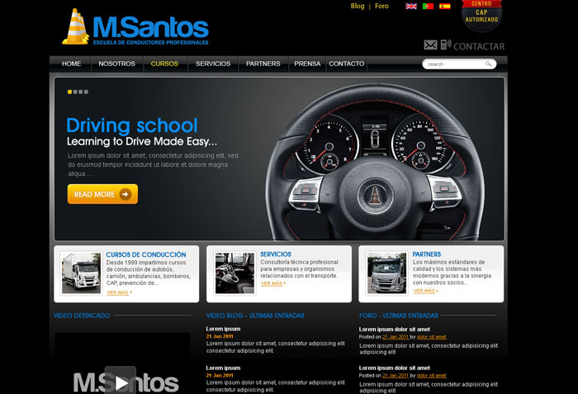Open the Partners truck thumbnail
Screen dimensions: 578x394
point(386,273)
